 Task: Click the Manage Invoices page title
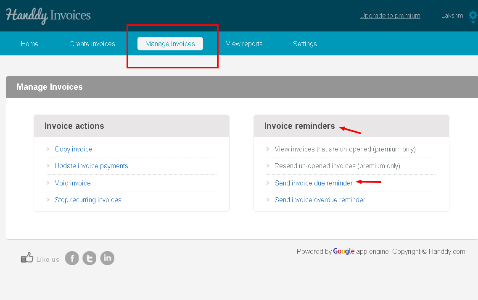49,87
